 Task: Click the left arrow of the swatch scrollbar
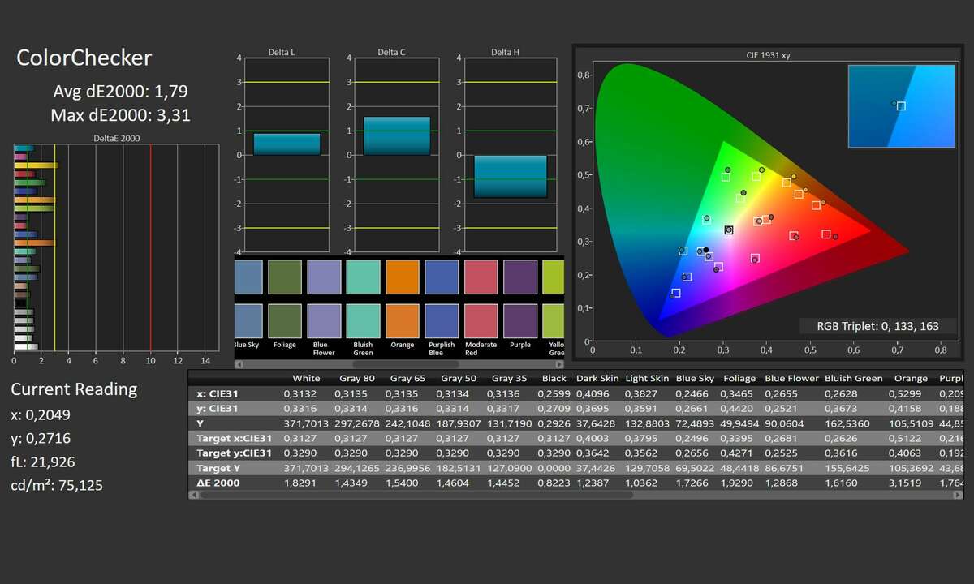[239, 364]
